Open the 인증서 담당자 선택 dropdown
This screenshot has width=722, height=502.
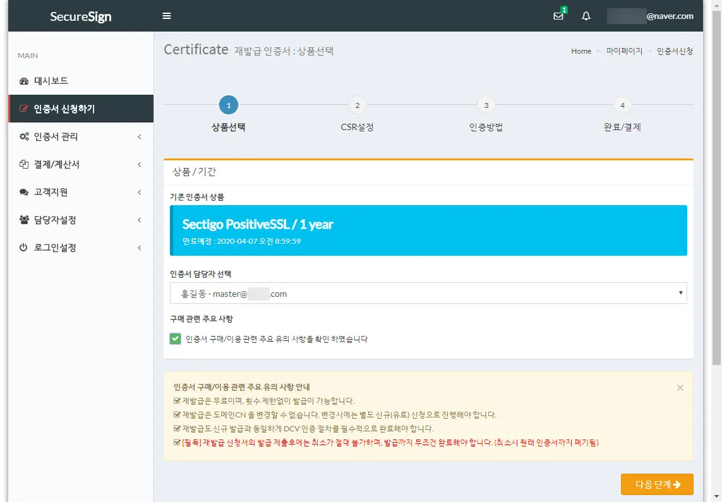428,294
